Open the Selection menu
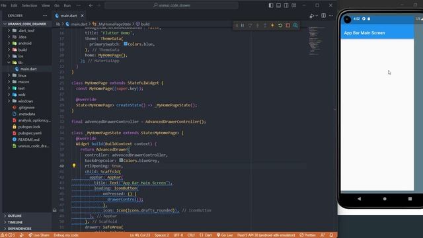Viewport: 423px width, 238px height. point(29,5)
